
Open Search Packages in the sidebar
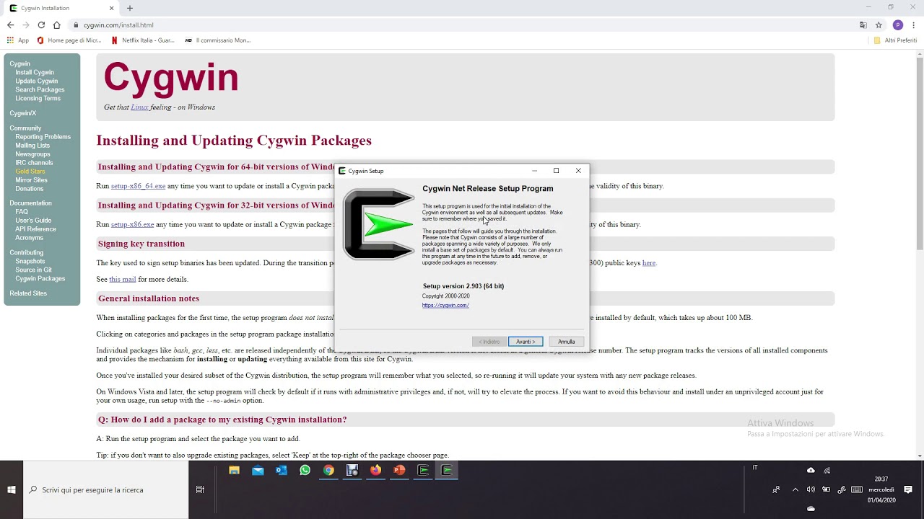(x=40, y=90)
